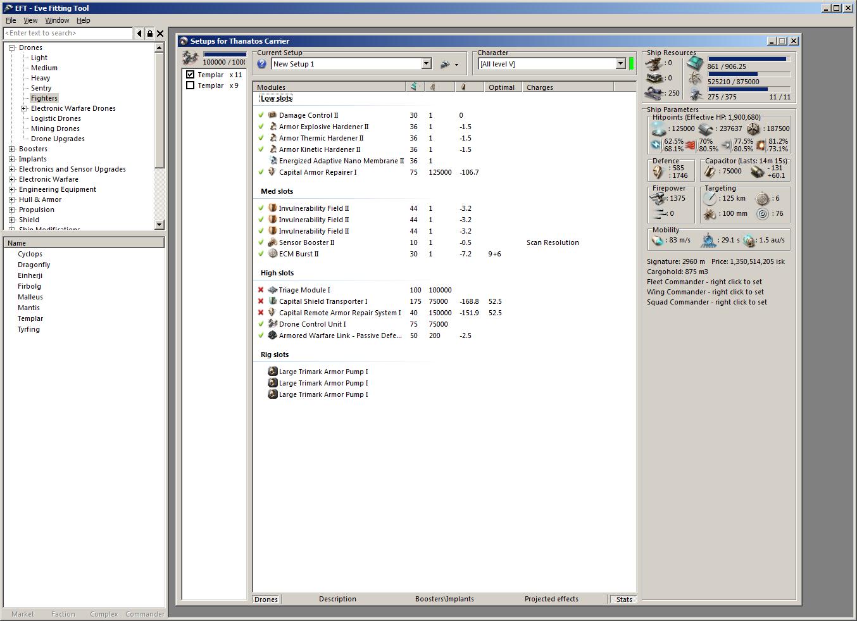
Task: Click the velocity icon beside 83 m/s
Action: tap(658, 241)
